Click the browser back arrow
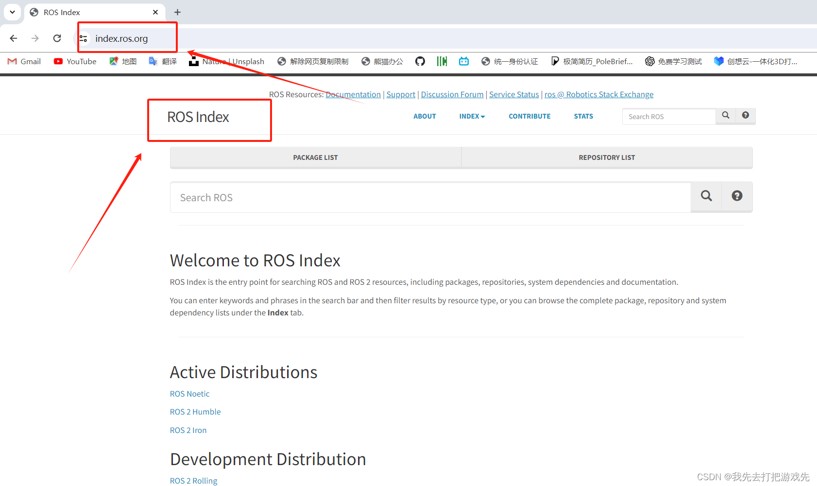The width and height of the screenshot is (817, 486). click(14, 38)
